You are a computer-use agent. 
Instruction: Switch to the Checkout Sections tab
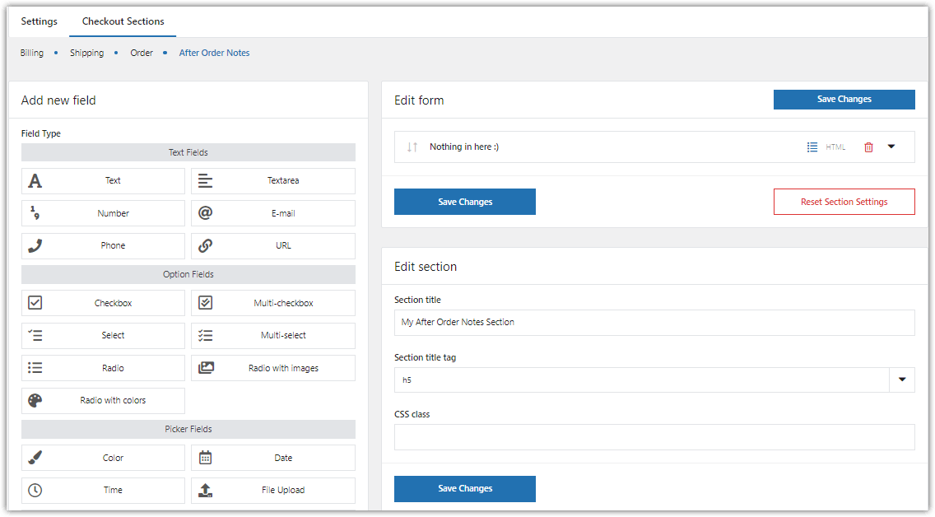click(x=123, y=21)
